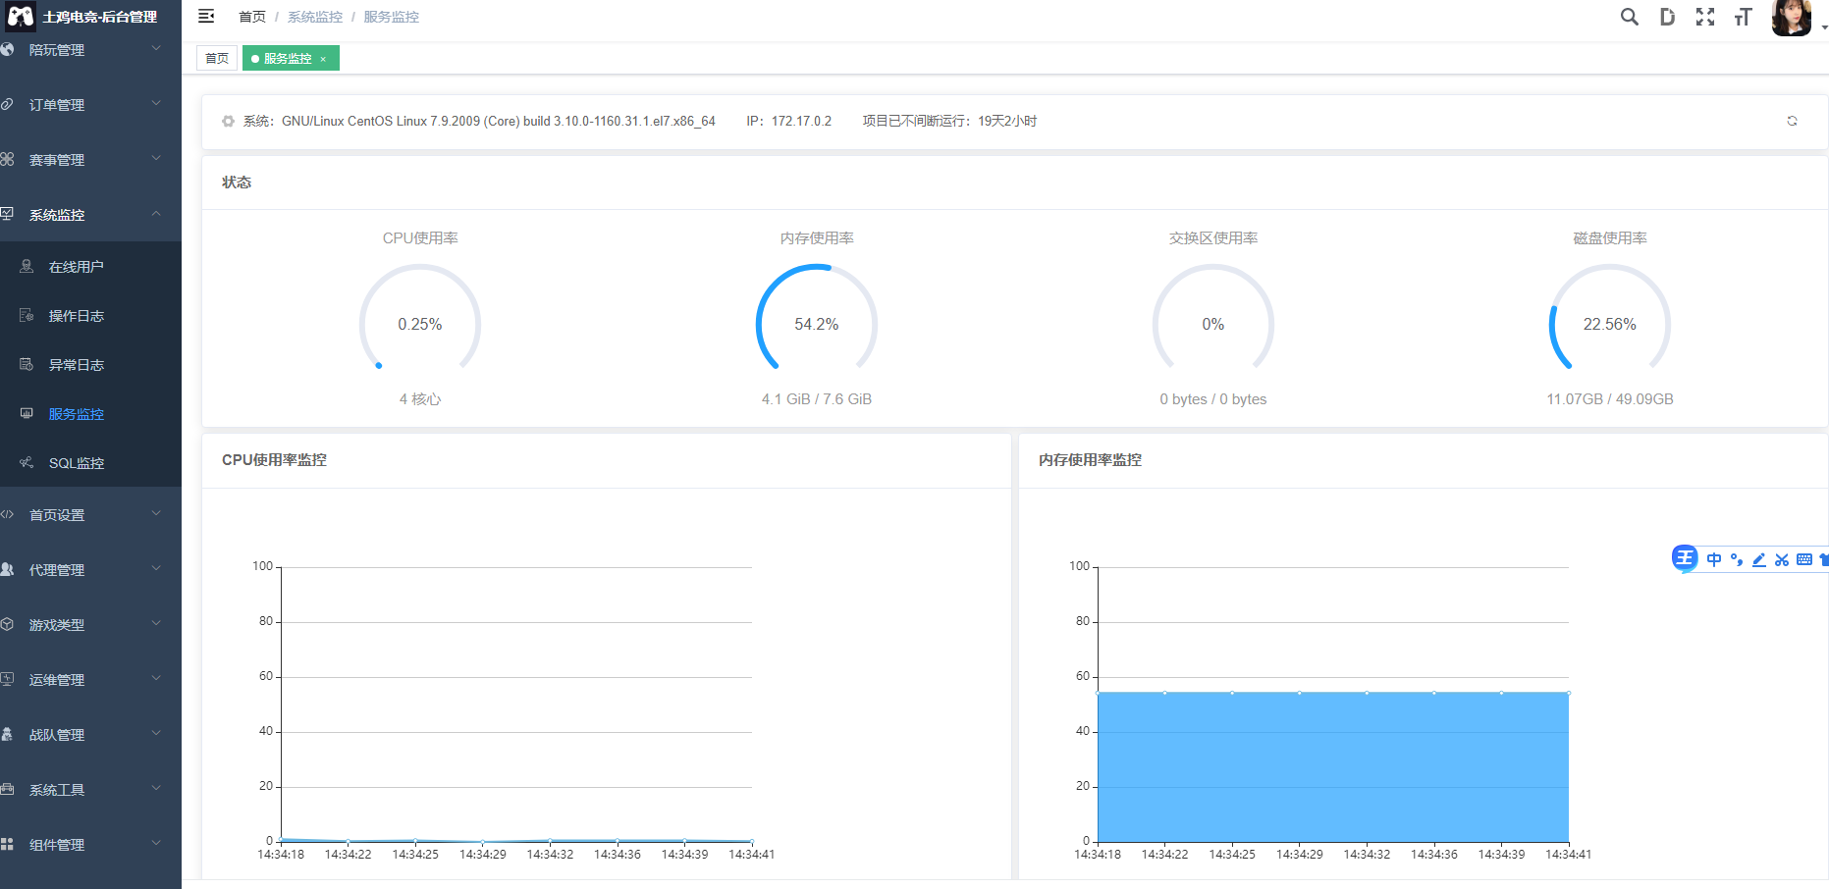The width and height of the screenshot is (1829, 889).
Task: Open the font size setting icon
Action: pyautogui.click(x=1743, y=17)
